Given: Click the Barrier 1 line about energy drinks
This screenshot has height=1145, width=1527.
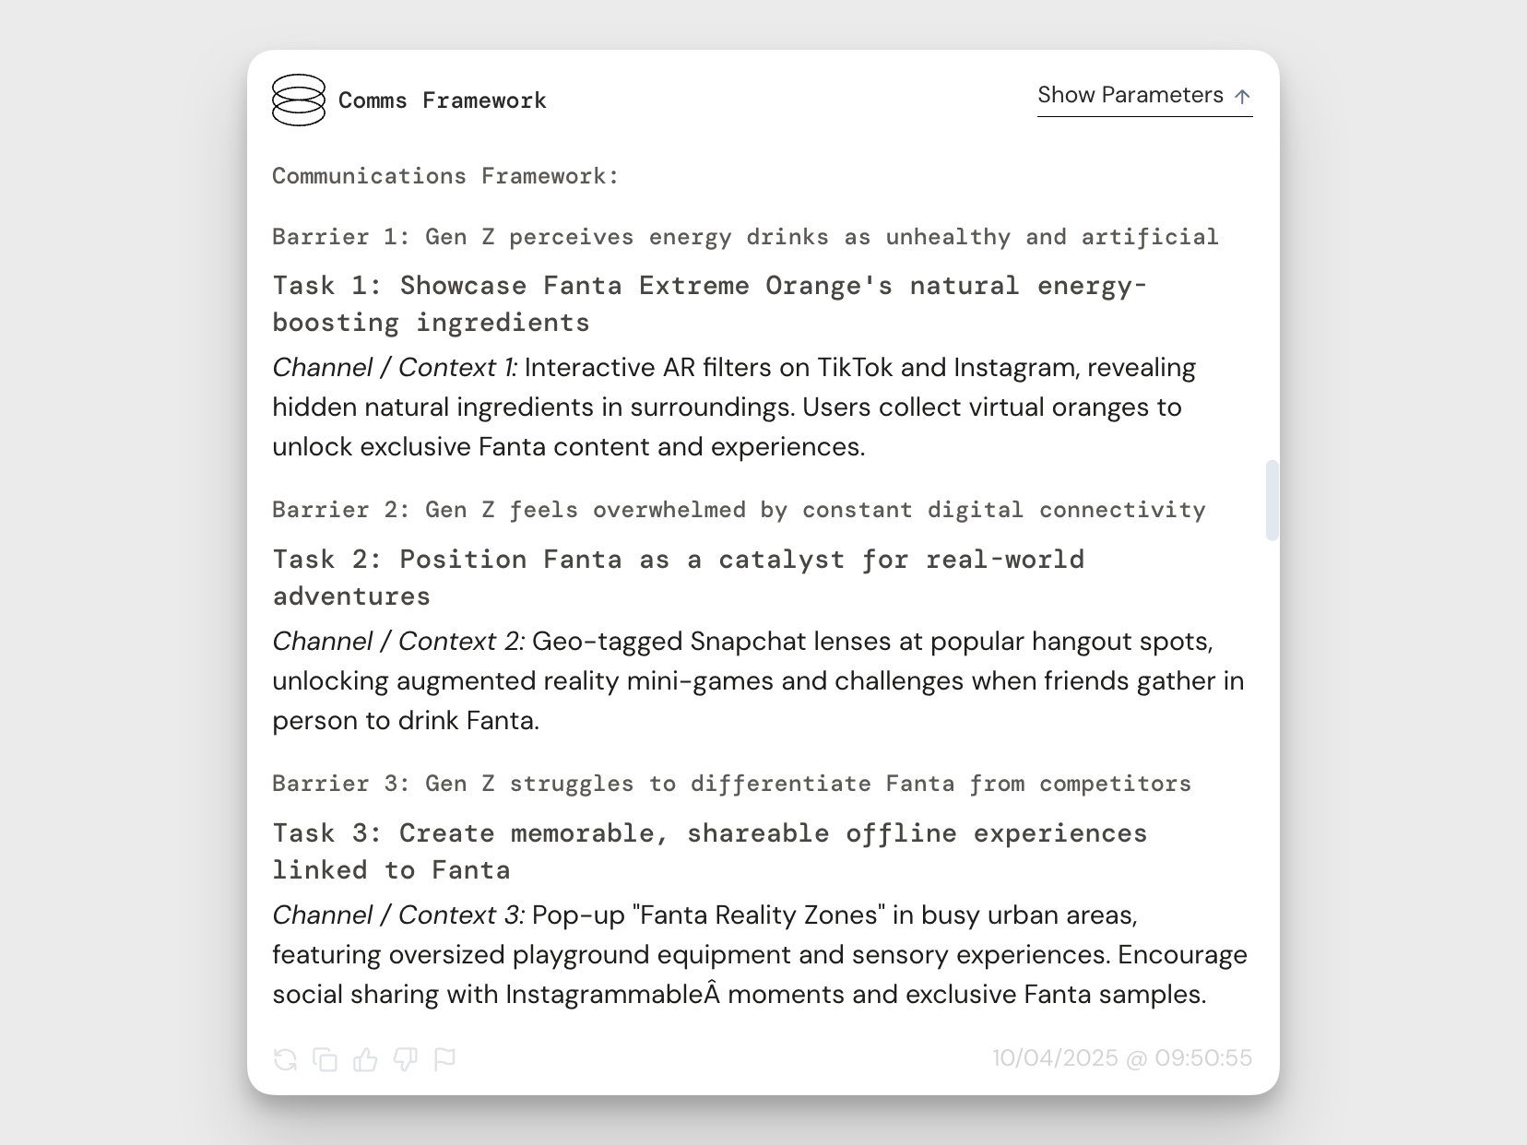Looking at the screenshot, I should click(x=745, y=237).
